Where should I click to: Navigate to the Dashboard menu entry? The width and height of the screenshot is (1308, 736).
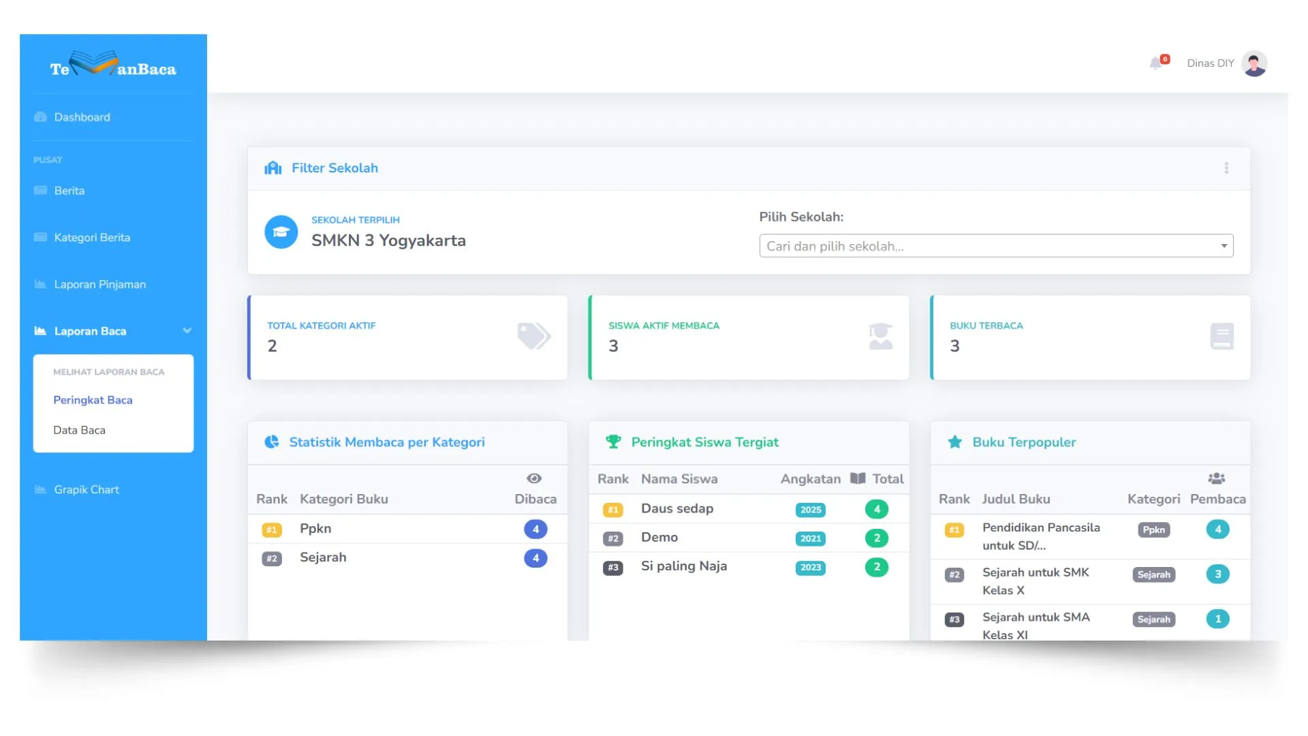tap(82, 117)
